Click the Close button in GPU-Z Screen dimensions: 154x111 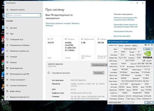(x=149, y=102)
